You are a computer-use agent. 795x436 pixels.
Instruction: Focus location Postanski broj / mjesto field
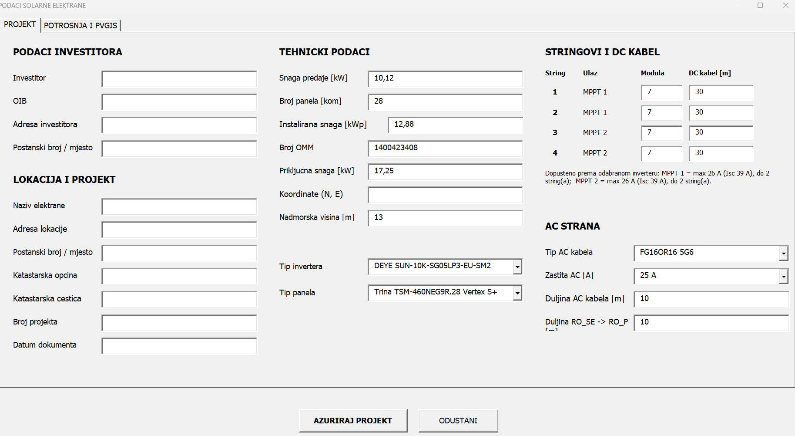(x=179, y=253)
